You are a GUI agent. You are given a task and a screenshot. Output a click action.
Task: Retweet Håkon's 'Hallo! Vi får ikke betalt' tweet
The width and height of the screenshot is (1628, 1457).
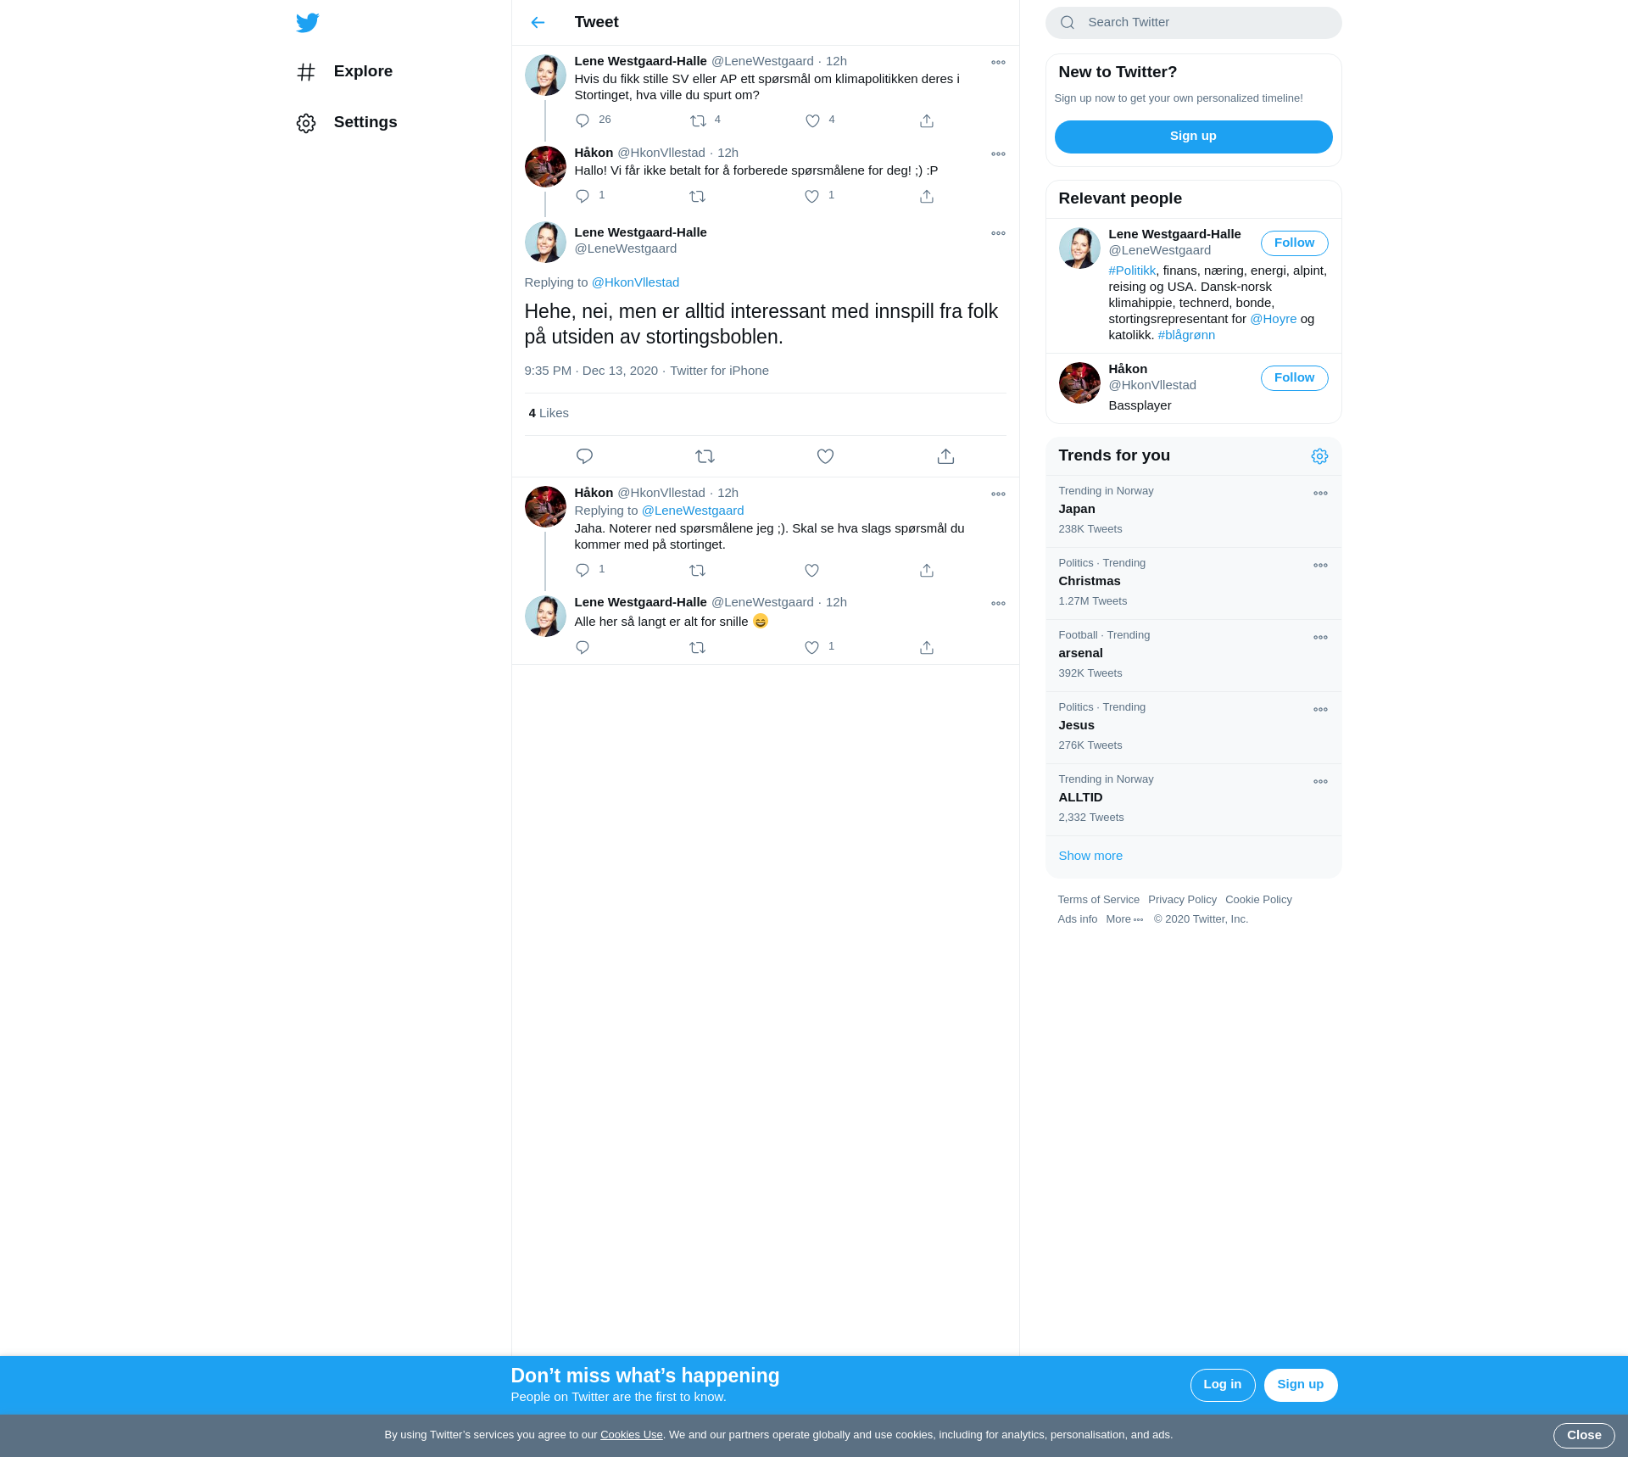pos(698,197)
